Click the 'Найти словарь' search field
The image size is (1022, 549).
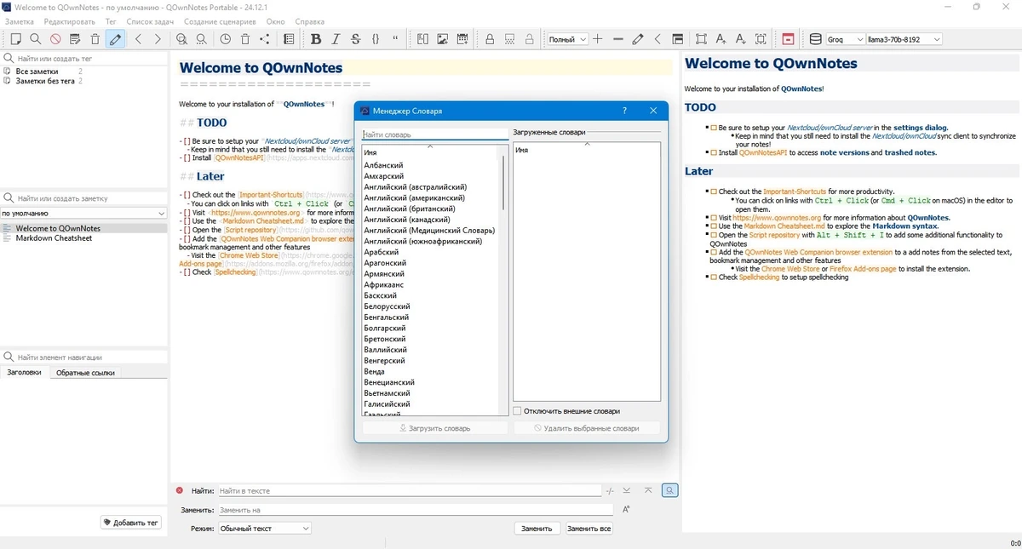pyautogui.click(x=435, y=134)
